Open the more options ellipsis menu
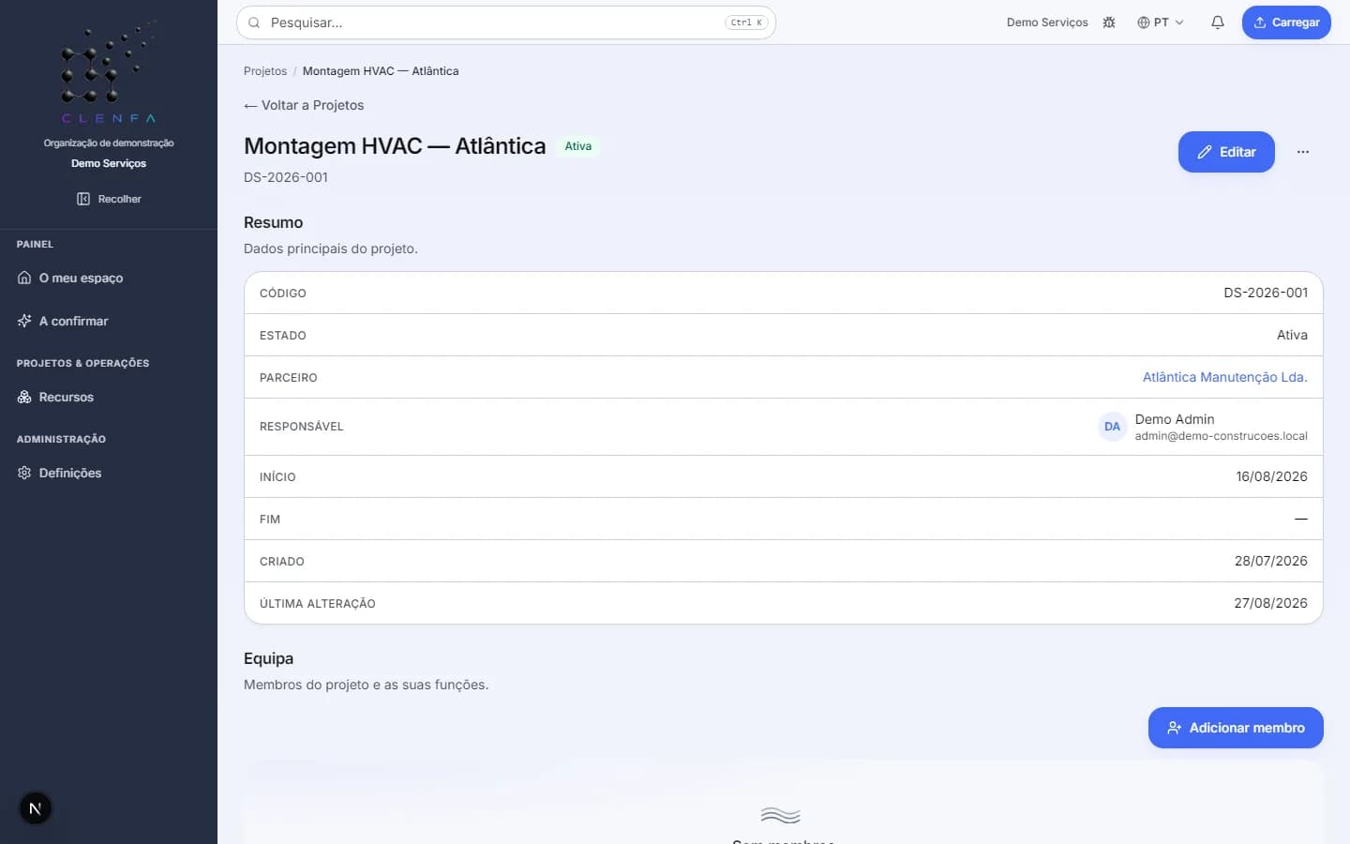1350x844 pixels. tap(1303, 152)
